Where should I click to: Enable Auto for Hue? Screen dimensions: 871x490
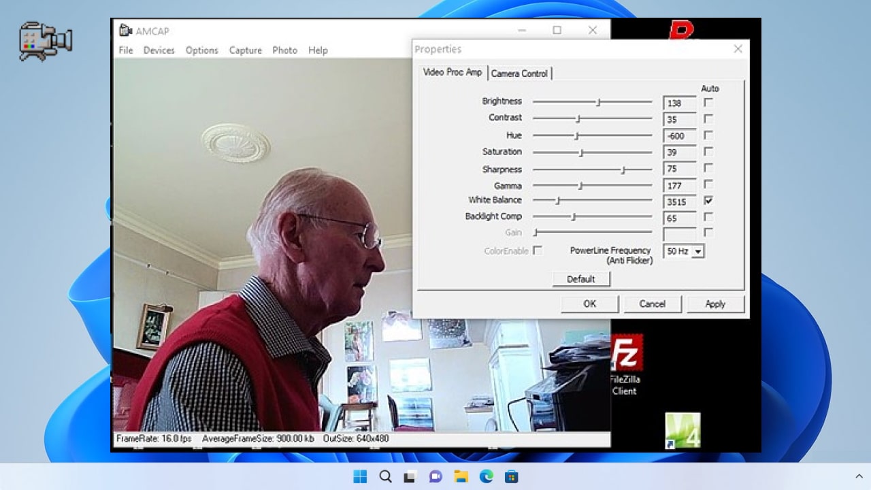[x=708, y=135]
